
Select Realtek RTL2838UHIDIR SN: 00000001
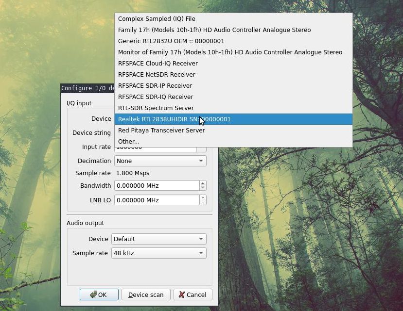click(x=233, y=119)
